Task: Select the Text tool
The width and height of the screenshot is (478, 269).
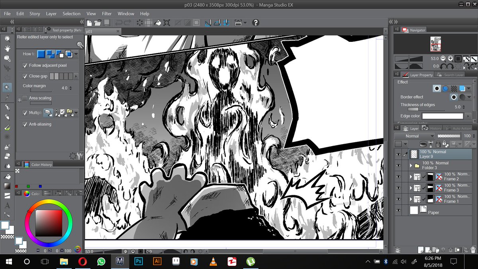Action: 7,206
